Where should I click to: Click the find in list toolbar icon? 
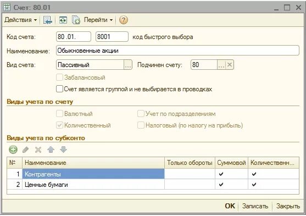click(48, 20)
